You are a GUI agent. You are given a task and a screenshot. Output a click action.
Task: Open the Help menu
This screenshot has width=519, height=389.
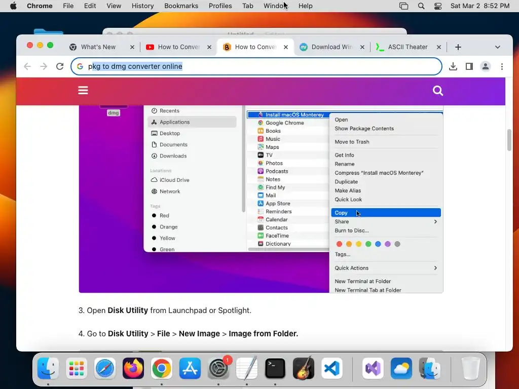[x=305, y=6]
